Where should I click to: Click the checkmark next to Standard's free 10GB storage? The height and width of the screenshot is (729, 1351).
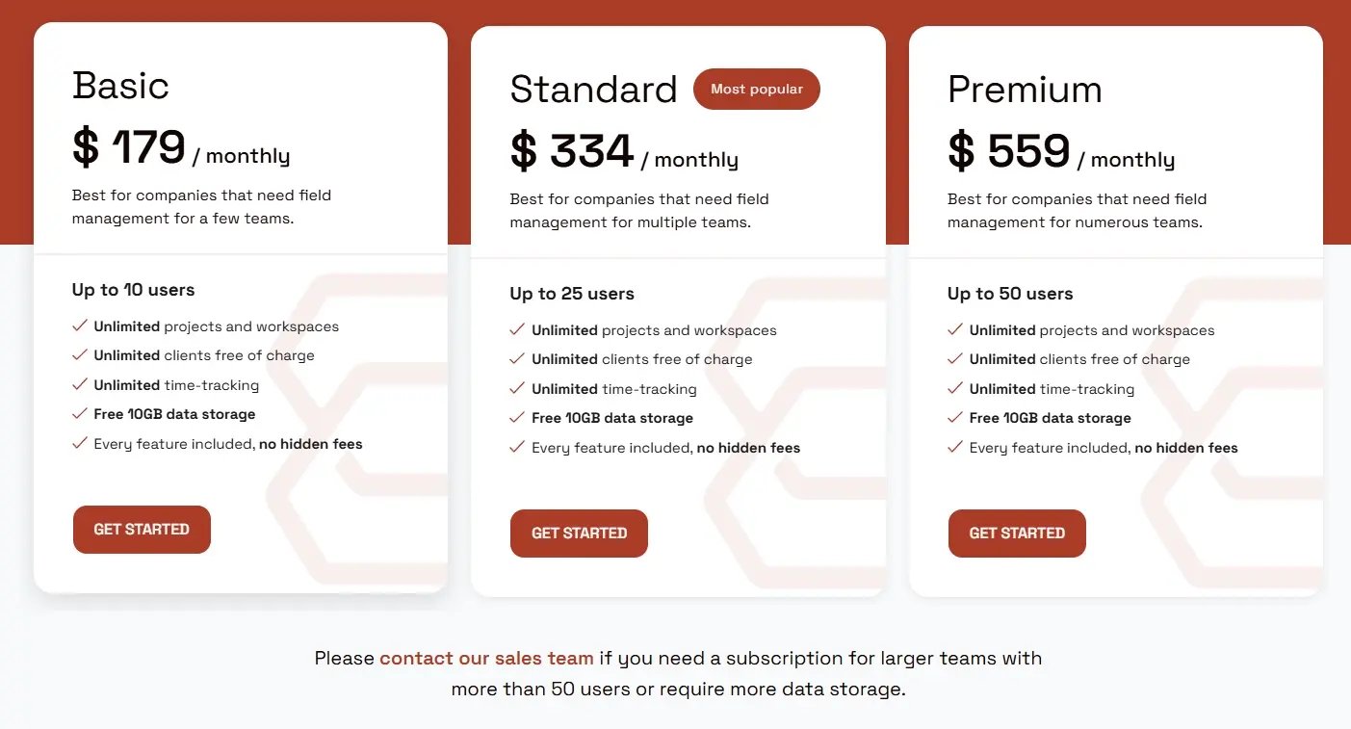(x=518, y=418)
